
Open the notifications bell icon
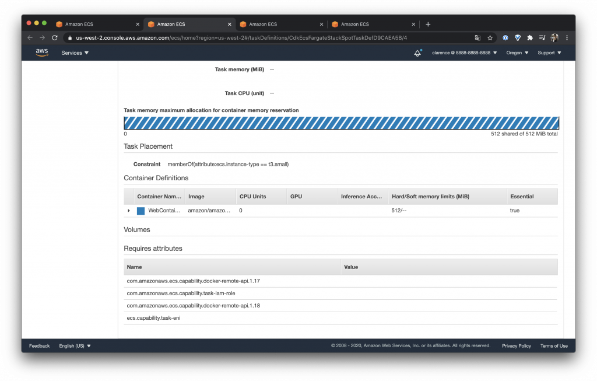(x=417, y=53)
